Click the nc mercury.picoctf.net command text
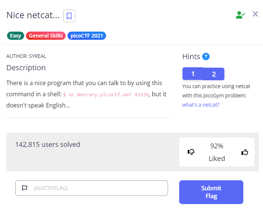Viewport: 263px width, 213px height. 106,94
